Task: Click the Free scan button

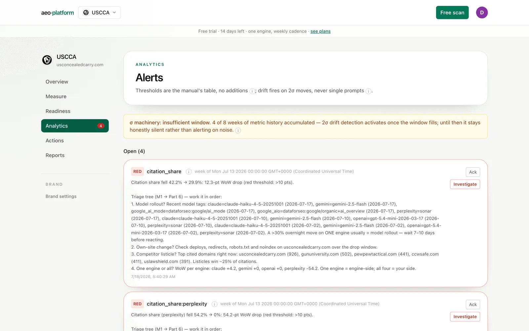Action: [452, 13]
